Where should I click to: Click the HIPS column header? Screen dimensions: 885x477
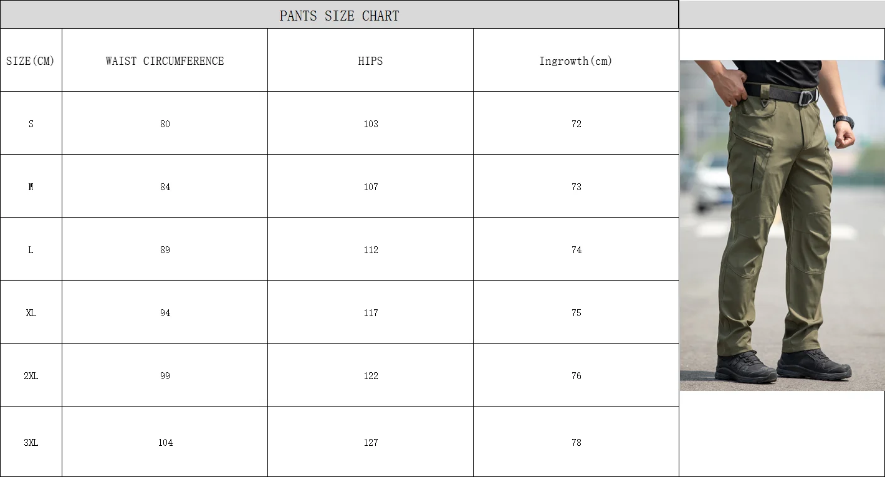(x=370, y=61)
